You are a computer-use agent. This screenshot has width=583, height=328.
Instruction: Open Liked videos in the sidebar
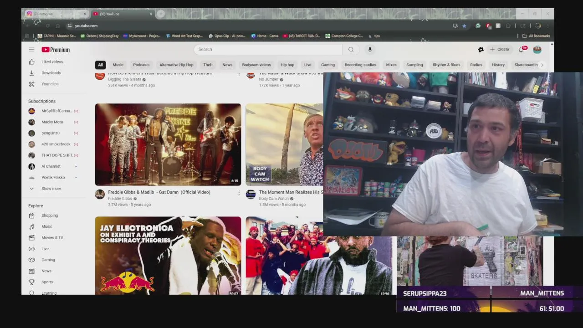(52, 62)
